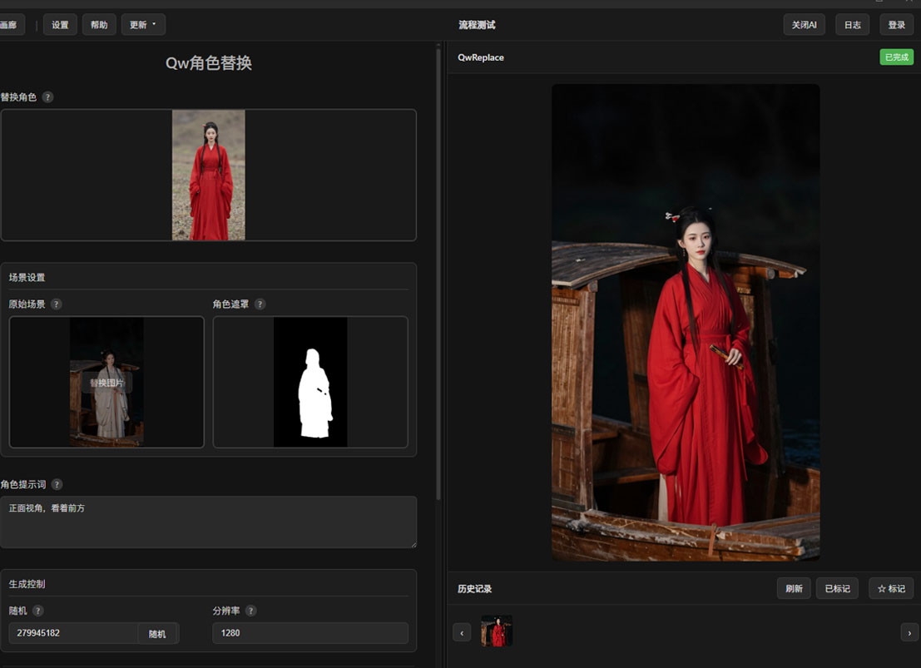Select the history thumbnail of red dress
921x668 pixels.
pos(497,631)
